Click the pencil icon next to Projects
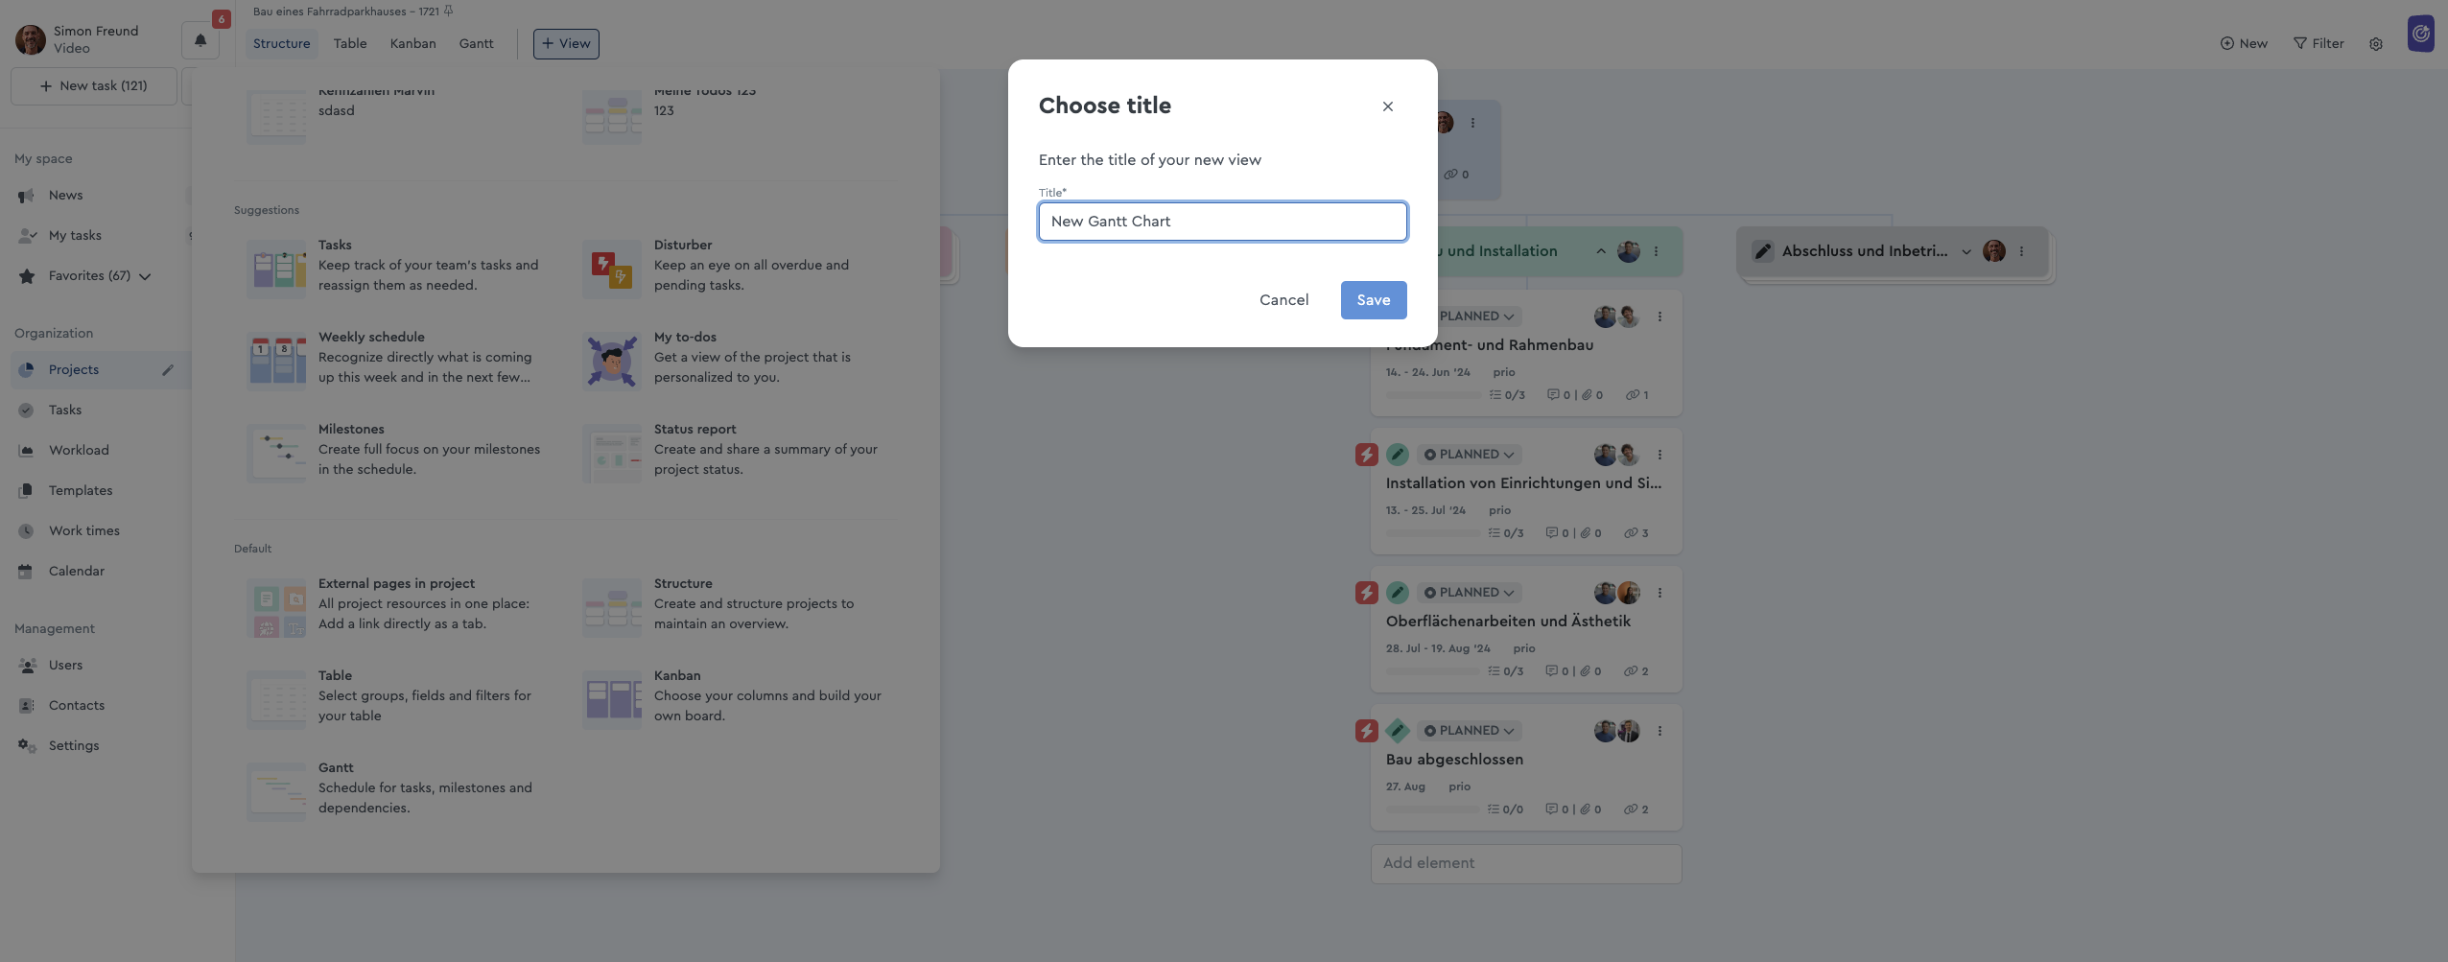This screenshot has height=962, width=2448. click(x=168, y=370)
